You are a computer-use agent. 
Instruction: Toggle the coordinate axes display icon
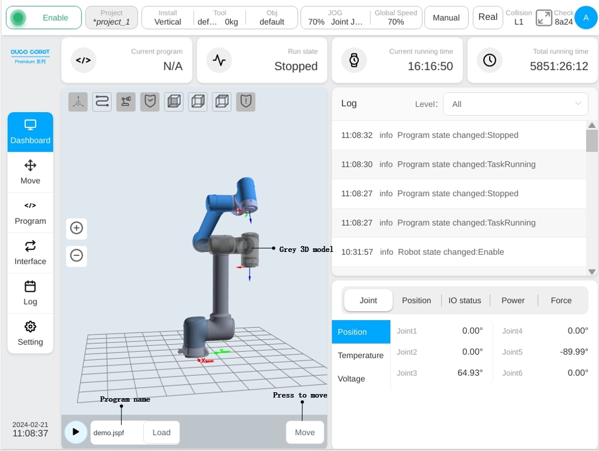pos(78,102)
